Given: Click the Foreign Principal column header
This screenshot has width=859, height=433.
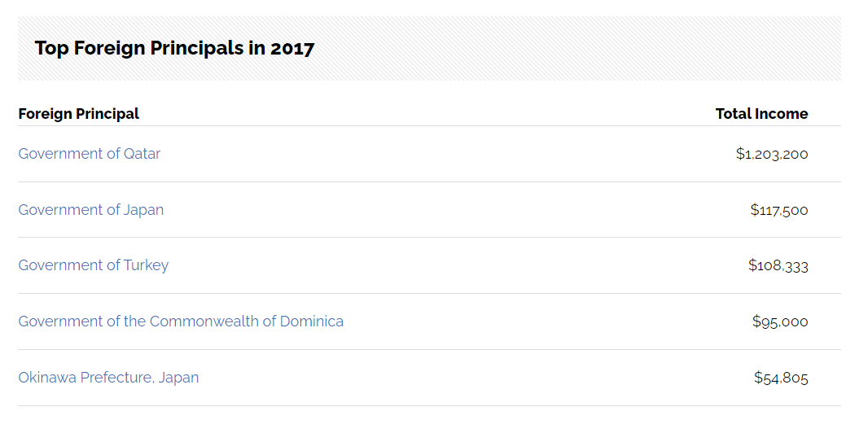Looking at the screenshot, I should coord(78,114).
